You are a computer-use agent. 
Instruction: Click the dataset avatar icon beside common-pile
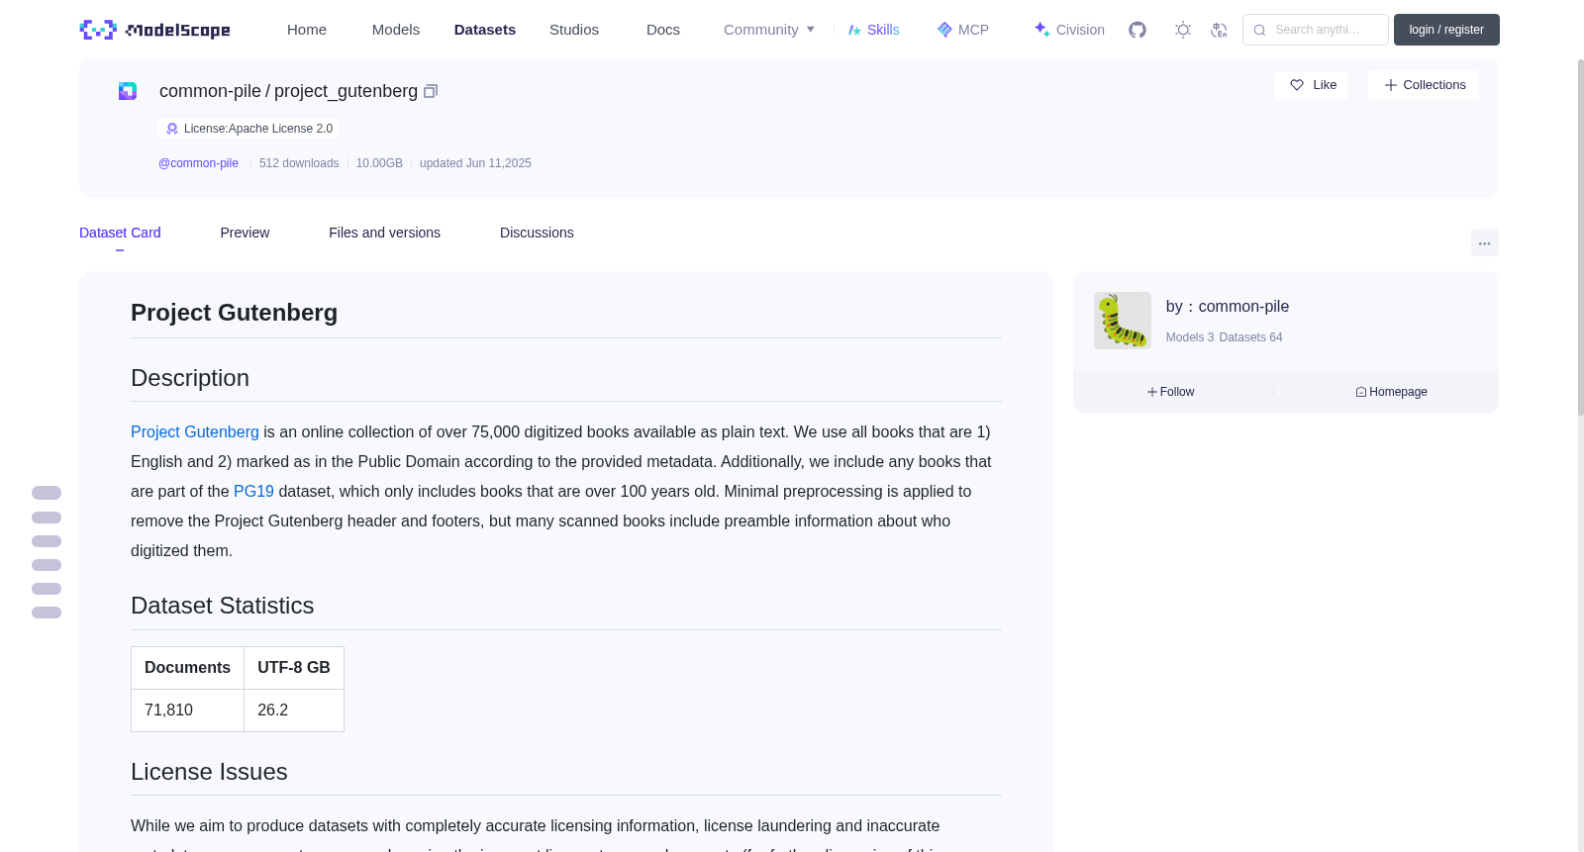(x=128, y=91)
